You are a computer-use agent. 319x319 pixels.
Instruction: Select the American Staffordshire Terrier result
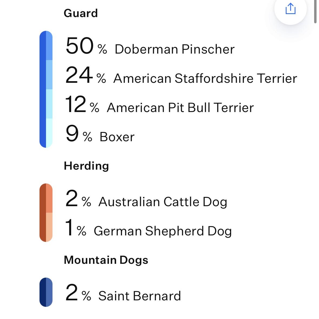point(205,78)
